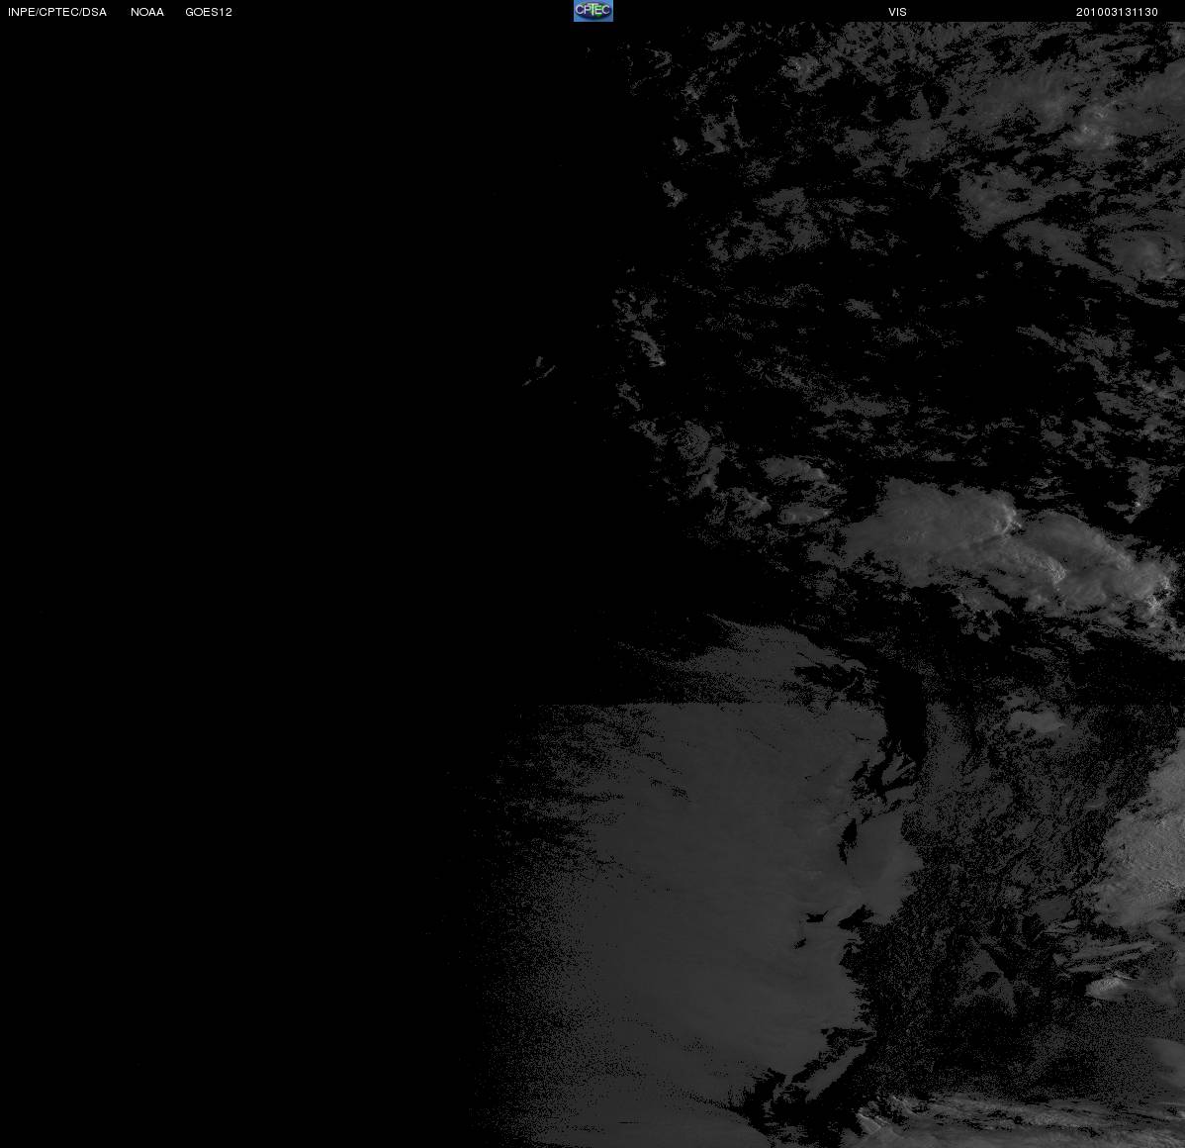Click the GOES12 satellite label
This screenshot has width=1185, height=1148.
209,12
